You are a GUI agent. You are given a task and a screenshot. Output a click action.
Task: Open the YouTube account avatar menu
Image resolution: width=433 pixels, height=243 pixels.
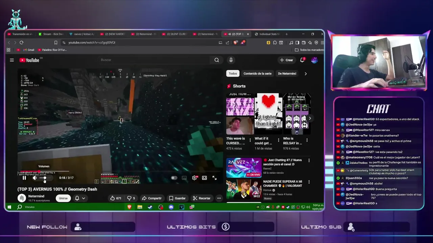tap(314, 60)
